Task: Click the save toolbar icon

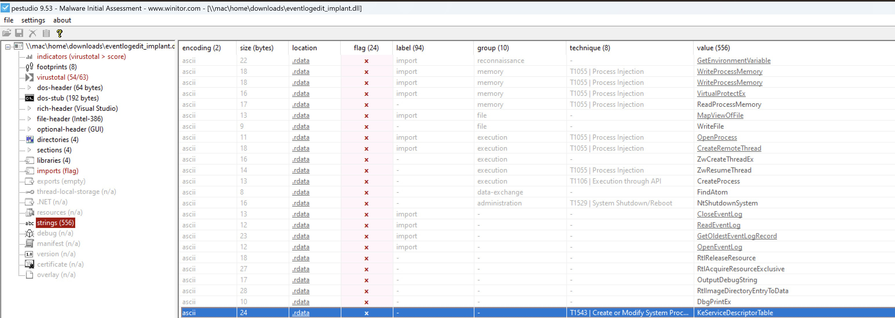Action: click(19, 33)
